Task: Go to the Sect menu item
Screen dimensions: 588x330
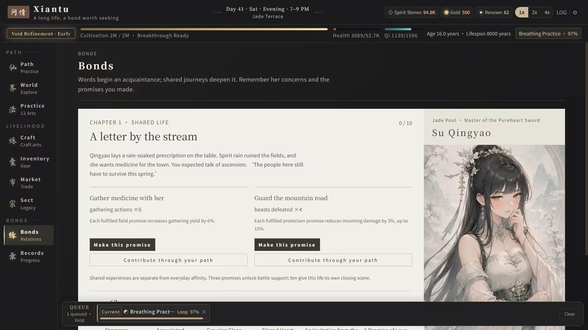Action: click(29, 204)
